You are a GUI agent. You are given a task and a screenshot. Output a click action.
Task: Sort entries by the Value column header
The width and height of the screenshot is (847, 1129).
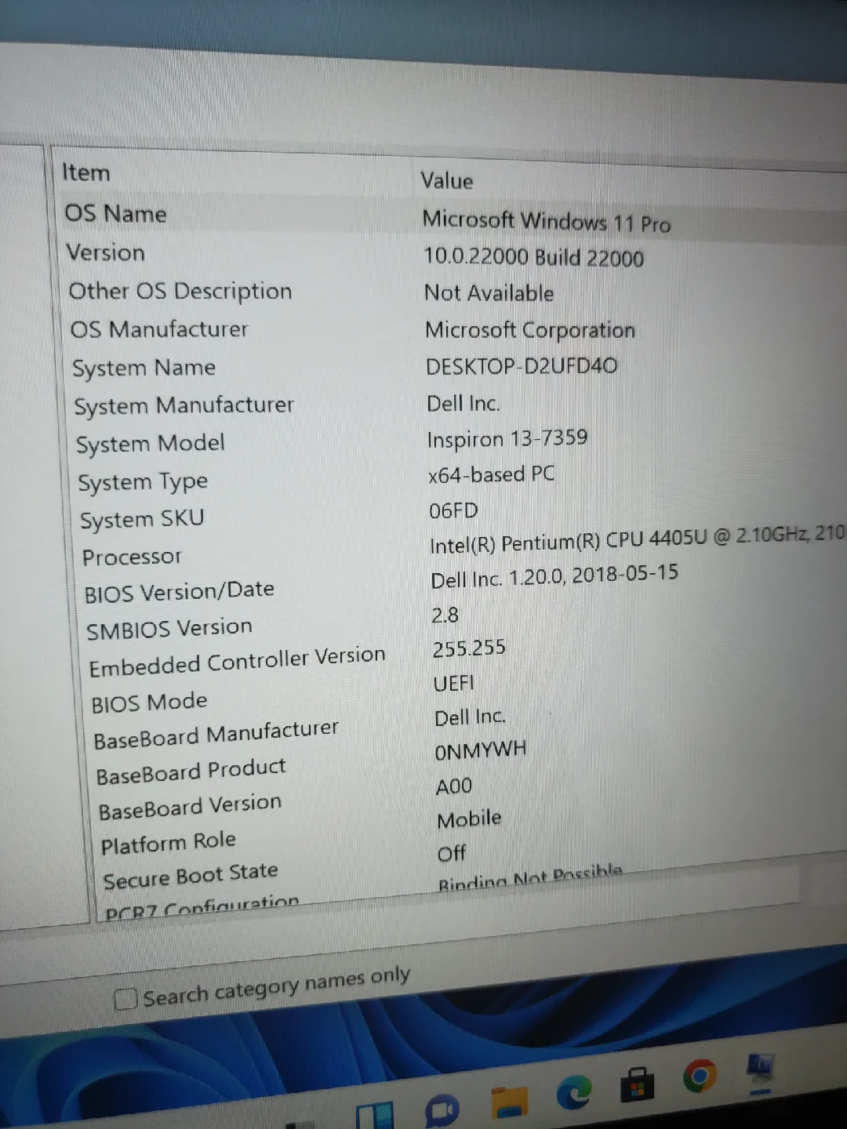click(x=446, y=181)
